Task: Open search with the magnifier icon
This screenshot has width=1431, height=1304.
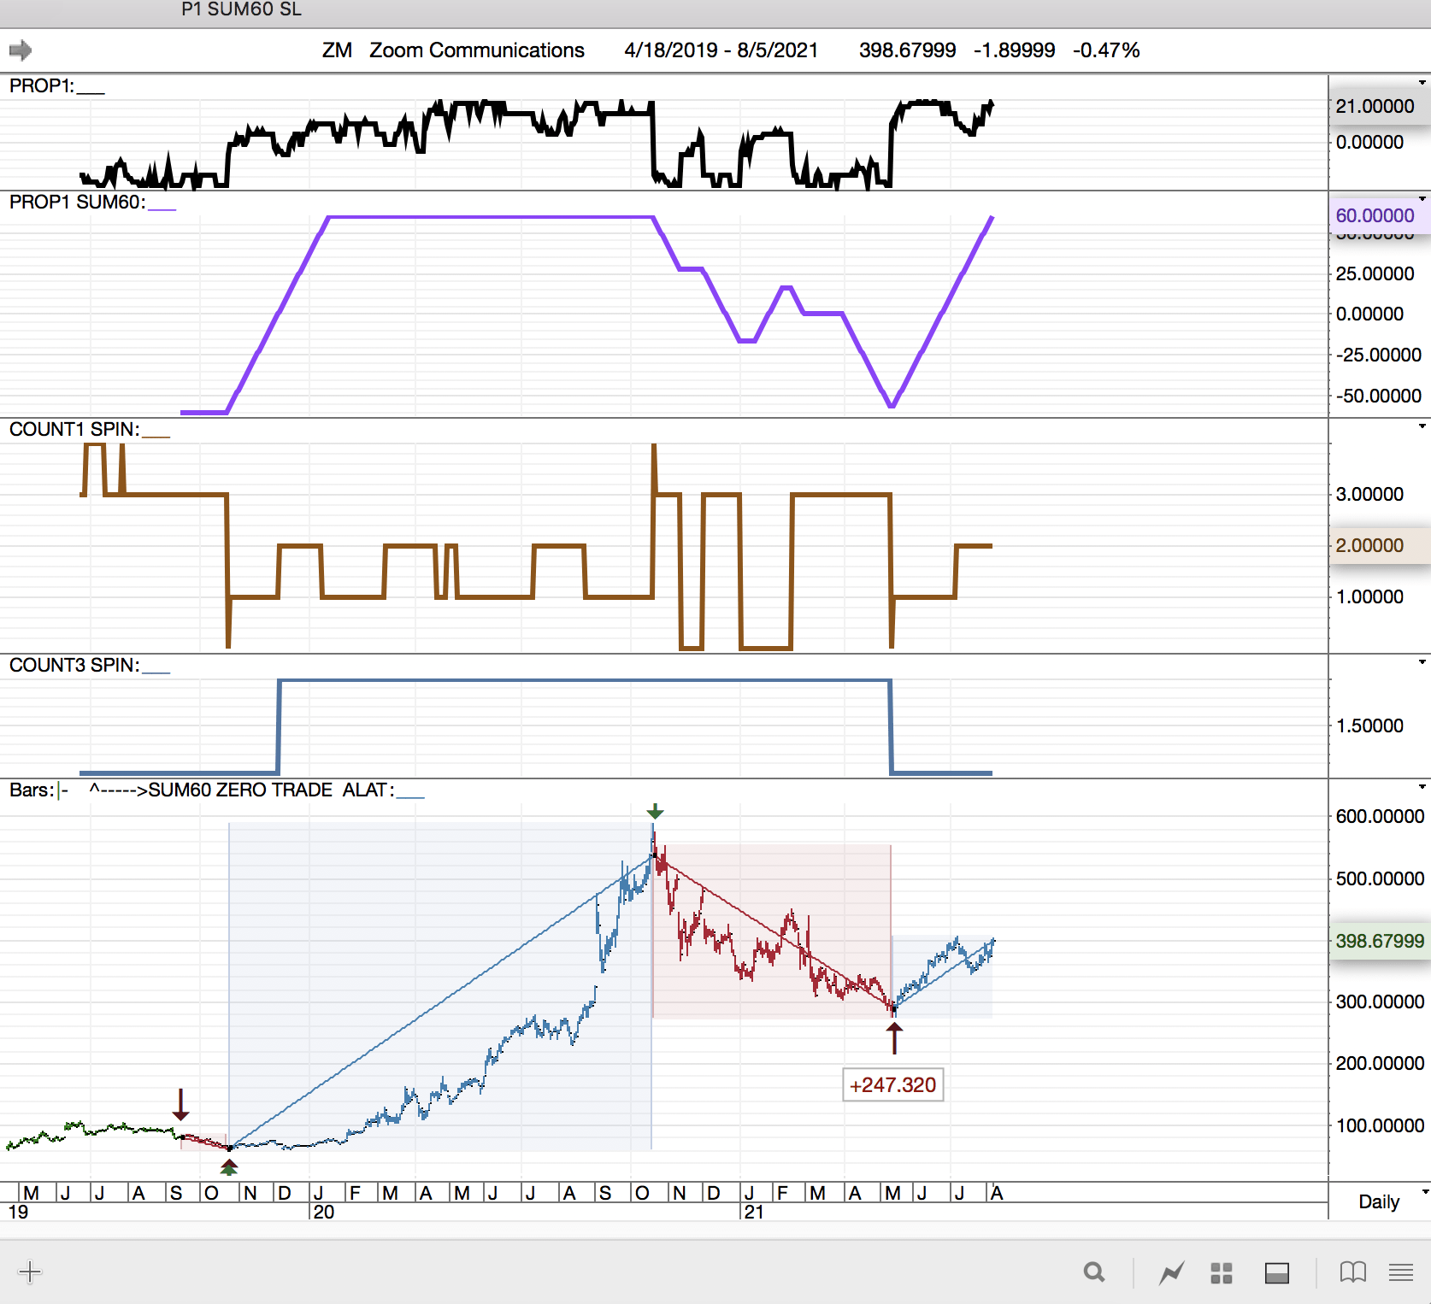Action: tap(1094, 1272)
